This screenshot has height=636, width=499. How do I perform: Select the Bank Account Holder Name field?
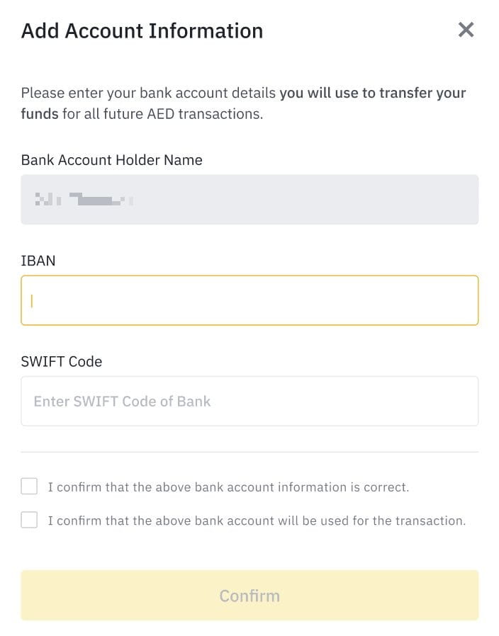pos(250,200)
